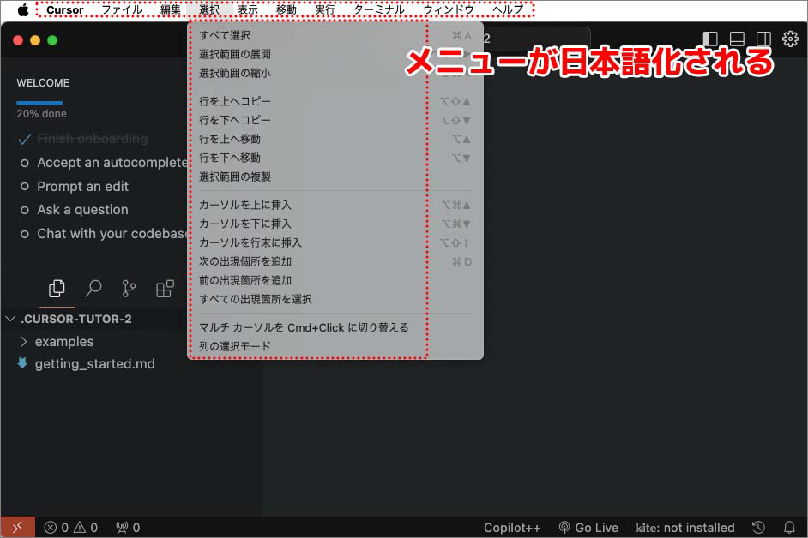808x538 pixels.
Task: Choose 列の選択モード menu entry
Action: [234, 346]
